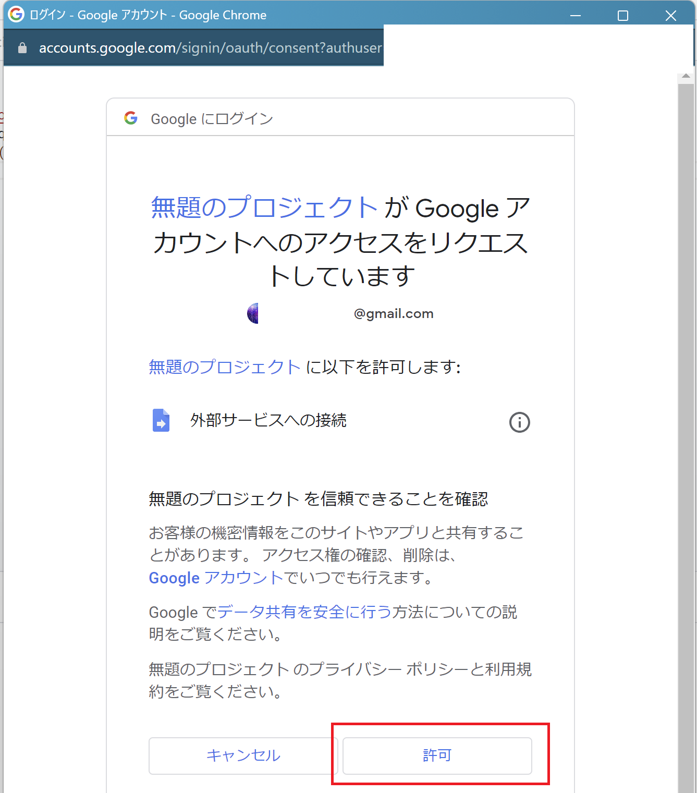Expand the info tooltip for the requested permission
The height and width of the screenshot is (793, 697).
tap(519, 422)
